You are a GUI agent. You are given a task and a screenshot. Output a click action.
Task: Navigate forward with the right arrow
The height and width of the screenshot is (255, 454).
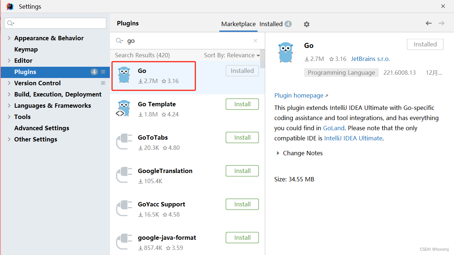pyautogui.click(x=441, y=23)
